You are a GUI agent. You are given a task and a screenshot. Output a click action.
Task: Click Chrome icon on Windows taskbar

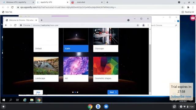pos(39,100)
